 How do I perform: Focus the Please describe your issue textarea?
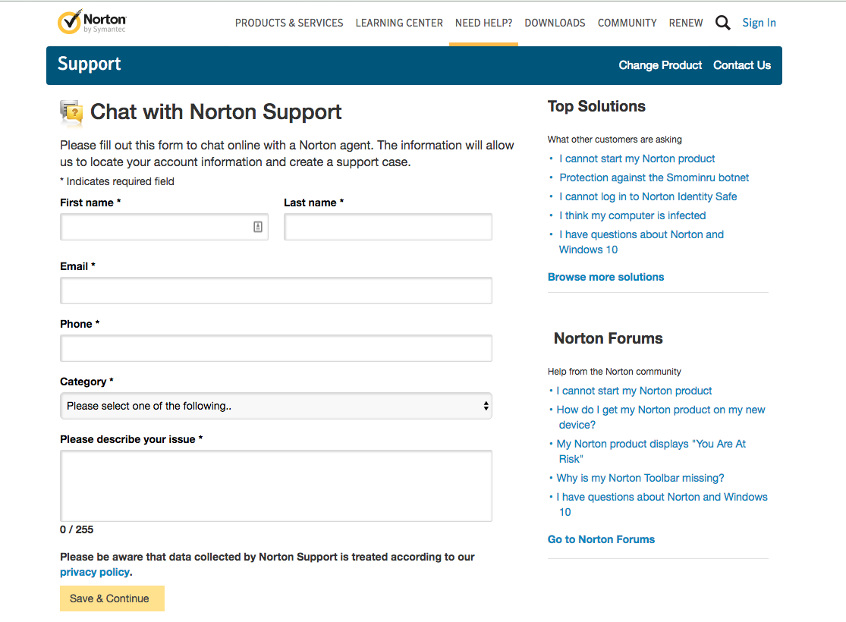pyautogui.click(x=276, y=485)
